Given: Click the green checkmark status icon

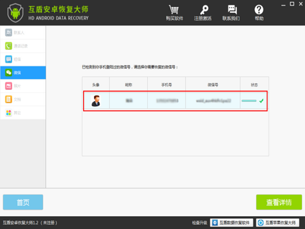Looking at the screenshot, I should tap(262, 101).
